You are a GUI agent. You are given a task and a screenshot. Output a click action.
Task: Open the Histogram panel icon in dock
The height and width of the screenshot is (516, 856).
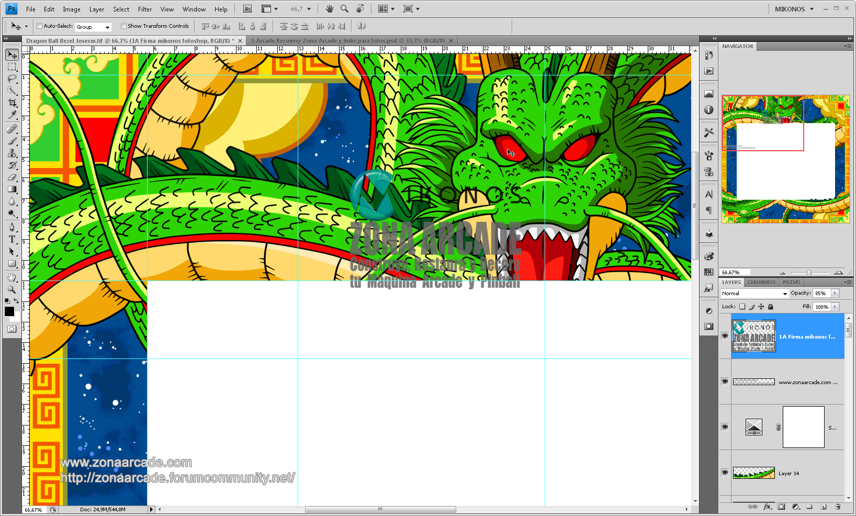click(x=709, y=94)
